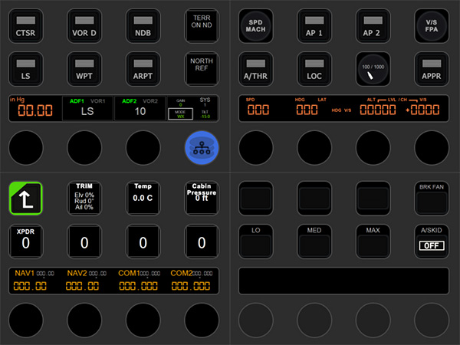
Task: Tap the NAV2 frequency readout
Action: tap(87, 281)
